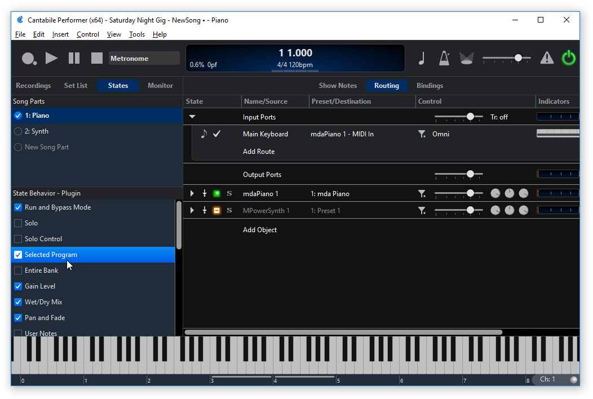Adjust the Output Ports gain slider

pos(458,174)
